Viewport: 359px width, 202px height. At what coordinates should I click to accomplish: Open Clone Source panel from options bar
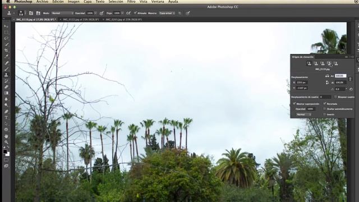pos(38,13)
